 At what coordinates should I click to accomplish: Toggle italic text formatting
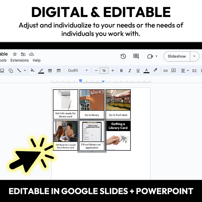[x=130, y=70]
